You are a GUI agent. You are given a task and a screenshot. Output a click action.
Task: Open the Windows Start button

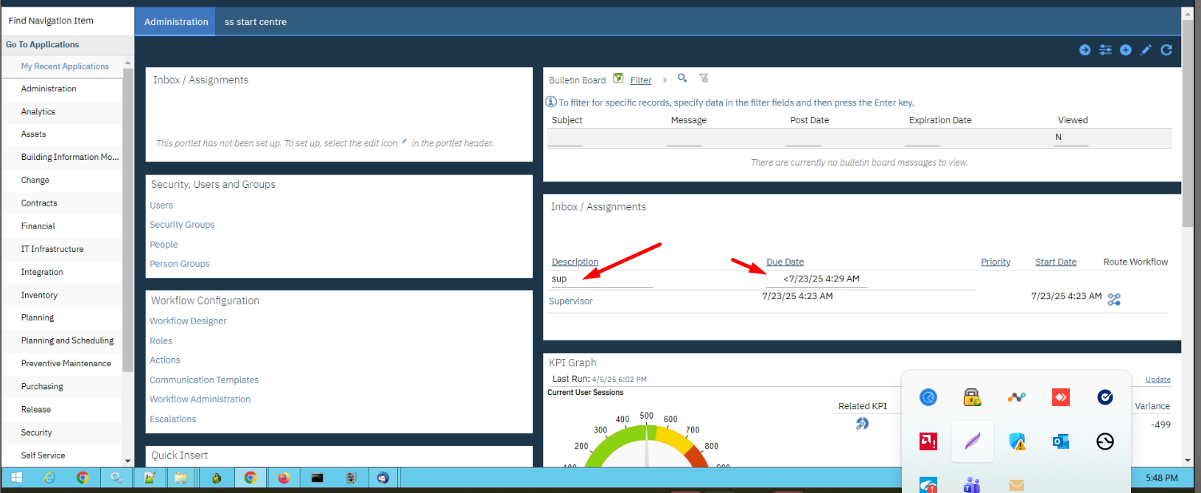16,478
